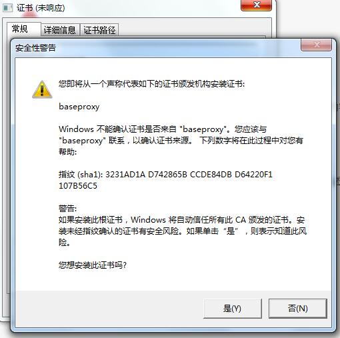
Task: Confirm installation with 是(Y) button
Action: (x=233, y=309)
